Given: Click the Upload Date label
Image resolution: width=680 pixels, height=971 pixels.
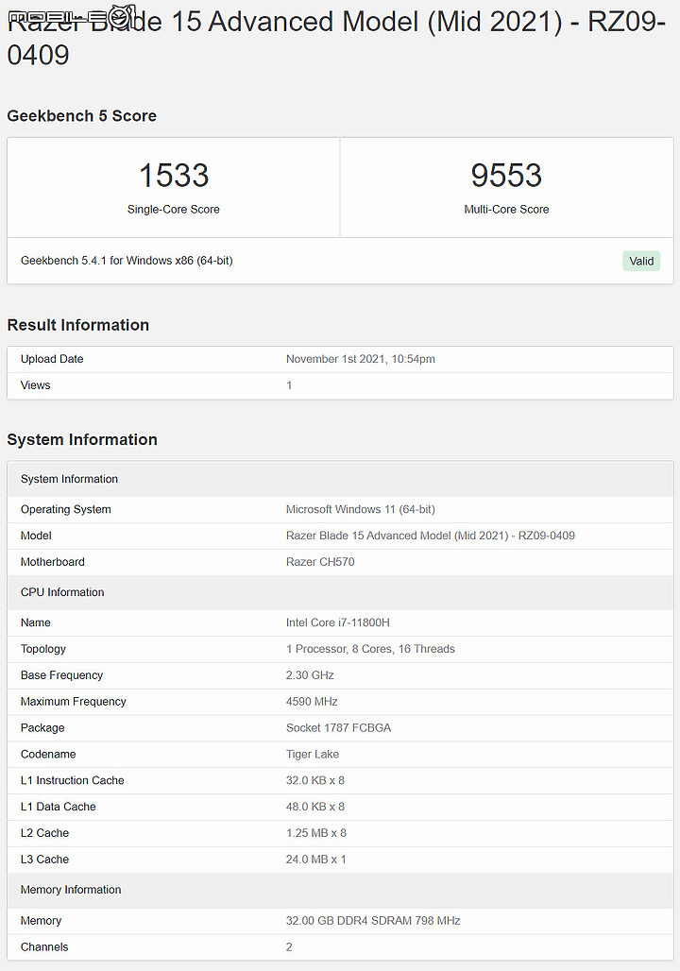Looking at the screenshot, I should pyautogui.click(x=52, y=359).
